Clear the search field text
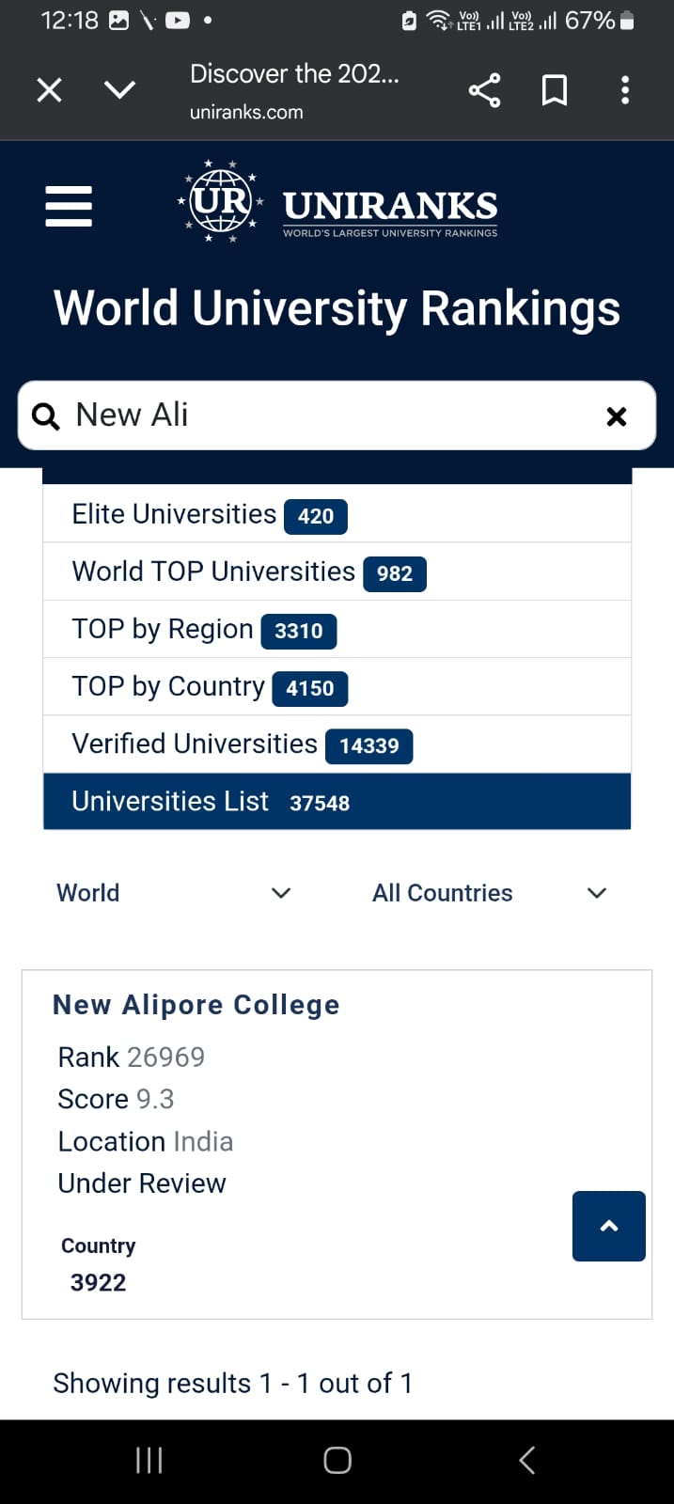Image resolution: width=674 pixels, height=1504 pixels. coord(617,416)
